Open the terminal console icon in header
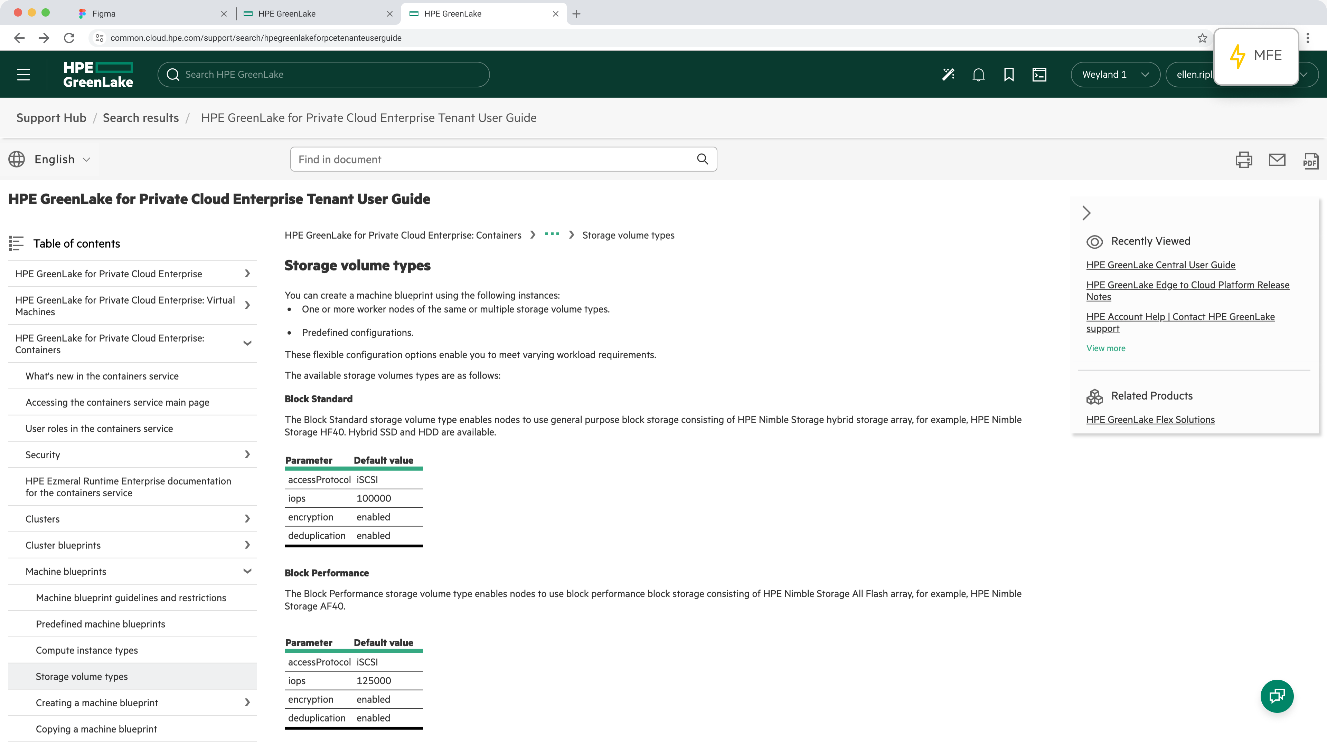1327x746 pixels. pos(1039,75)
